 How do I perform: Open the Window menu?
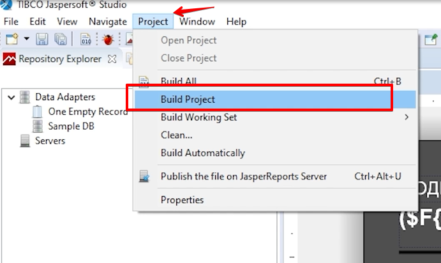tap(197, 22)
